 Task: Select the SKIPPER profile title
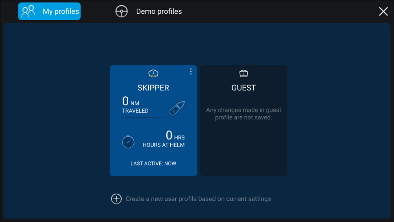click(153, 88)
